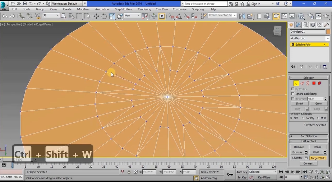This screenshot has width=332, height=182.
Task: Choose the Rectangular Selection Region tool
Action: point(79,16)
